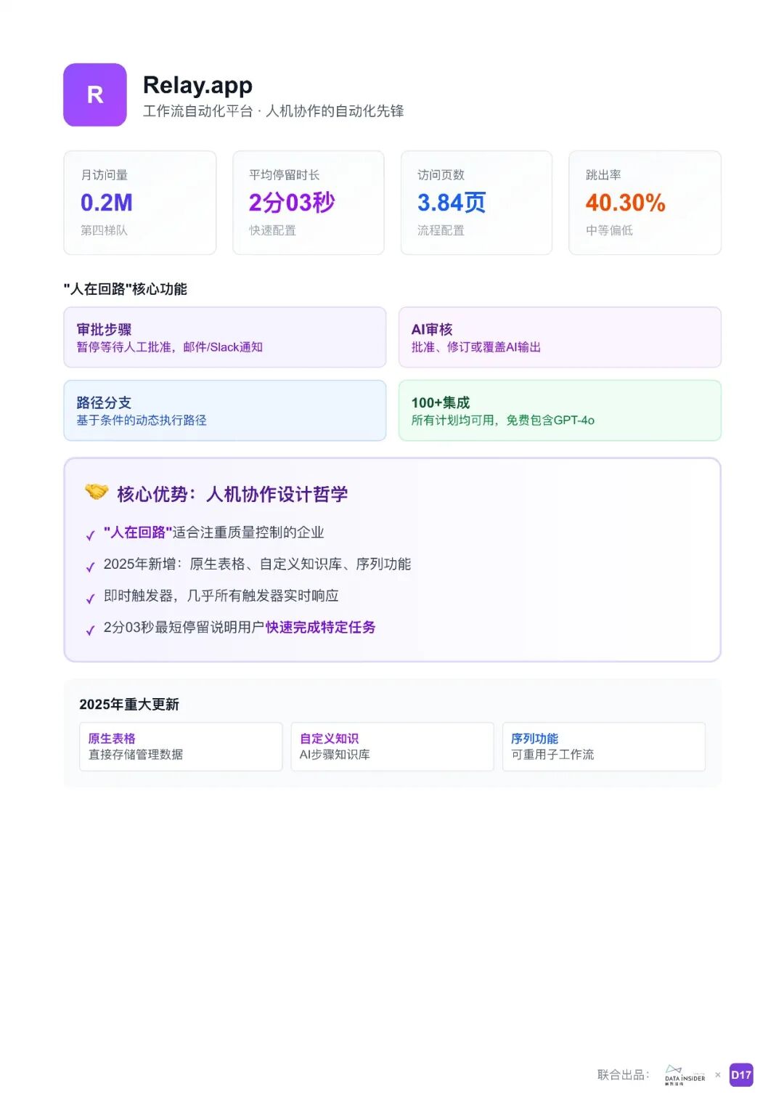Click checkmark beside 2分03秒最短停留 bullet
Viewport: 784px width, 1110px height.
[91, 631]
